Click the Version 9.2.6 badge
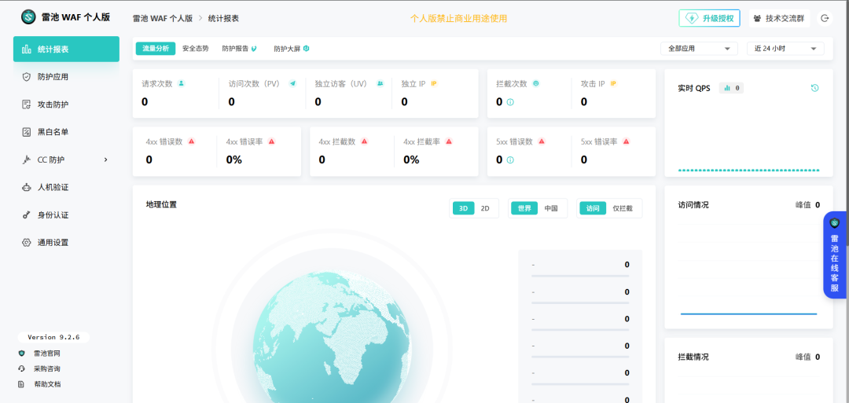 tap(53, 337)
